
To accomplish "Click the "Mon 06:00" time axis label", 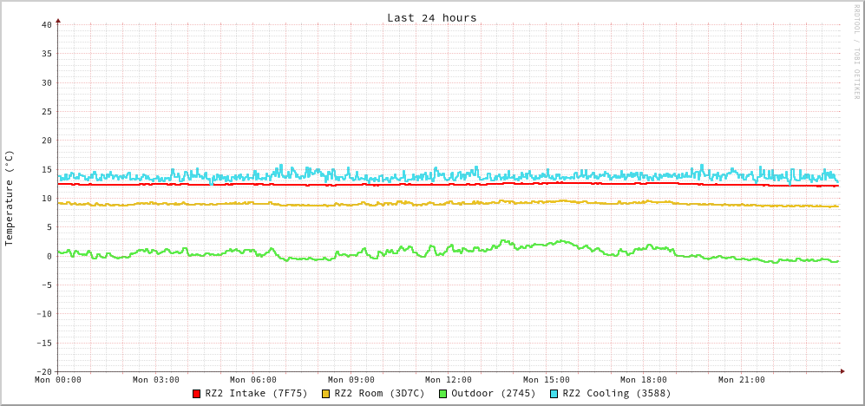I will click(x=253, y=380).
